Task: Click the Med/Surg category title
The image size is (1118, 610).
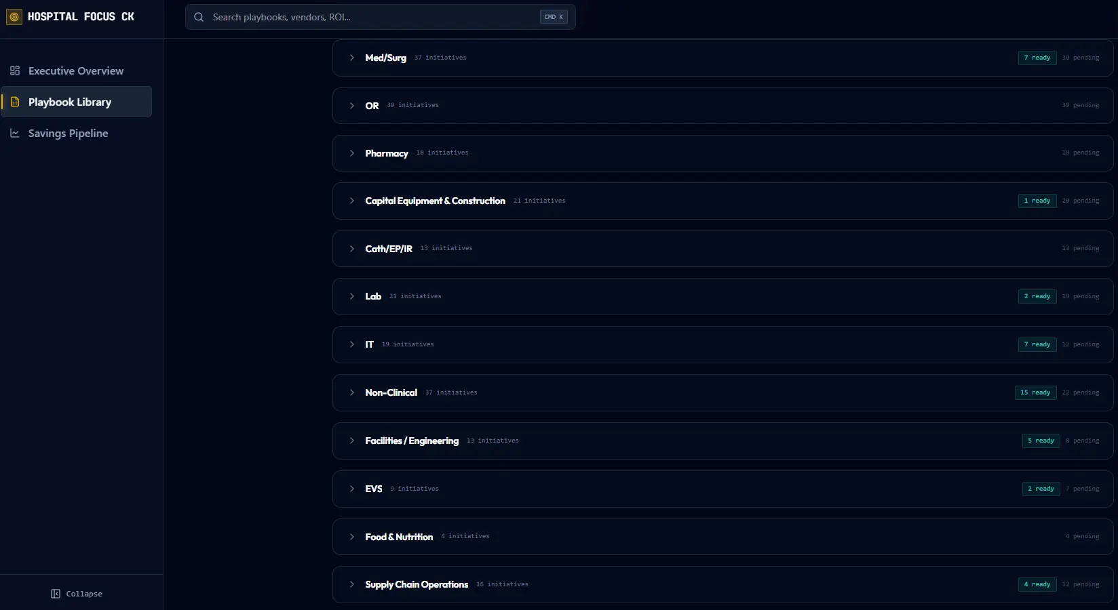Action: click(385, 58)
